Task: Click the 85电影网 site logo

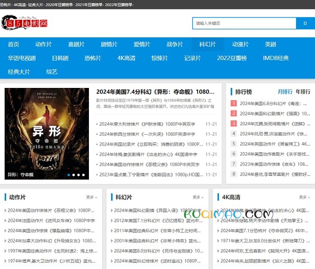Action: pyautogui.click(x=24, y=23)
